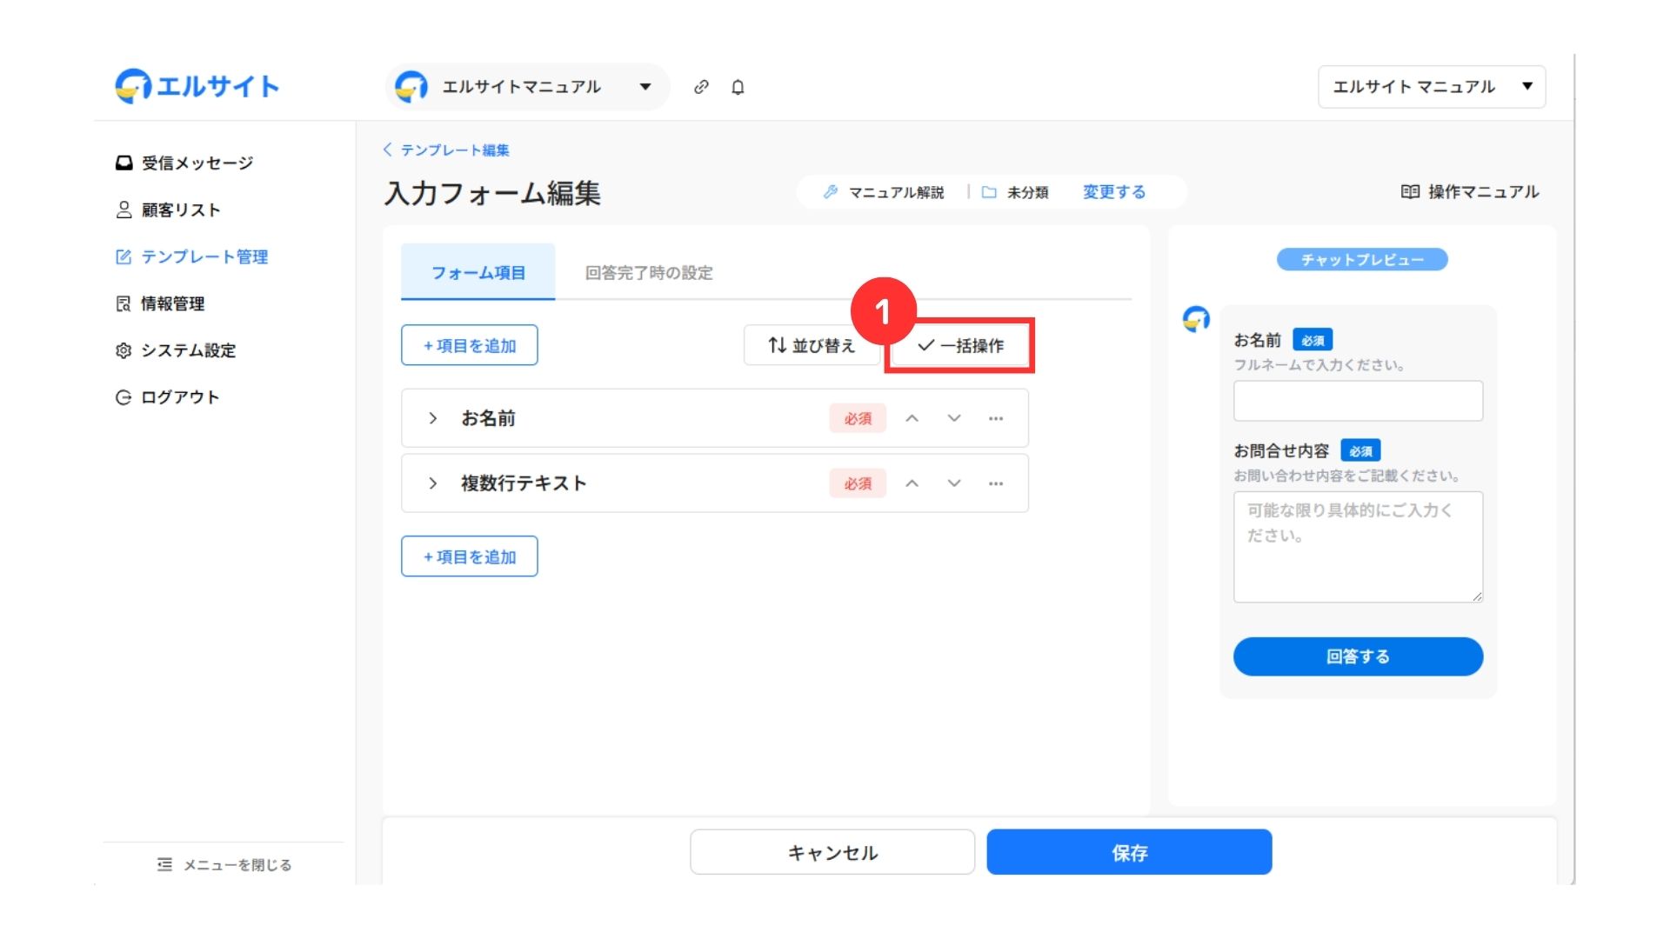The height and width of the screenshot is (939, 1670).
Task: Open top-right エルサイト マニュアル selector
Action: tap(1431, 87)
